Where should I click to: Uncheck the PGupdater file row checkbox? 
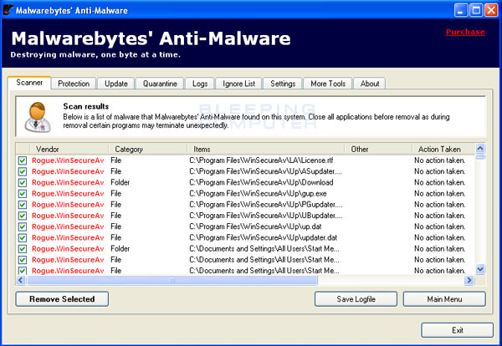coord(23,205)
